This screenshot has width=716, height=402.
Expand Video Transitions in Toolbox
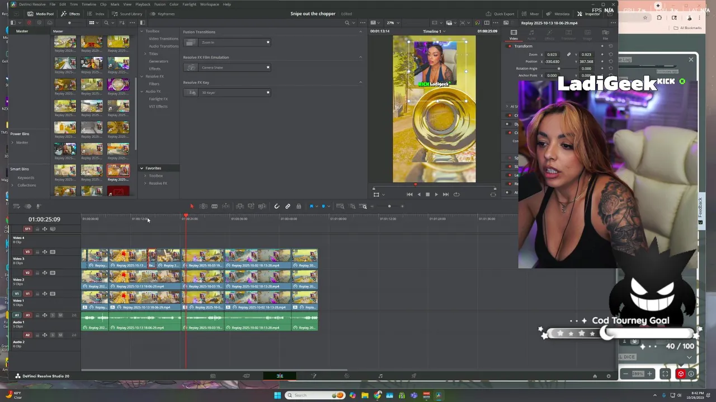pyautogui.click(x=163, y=39)
